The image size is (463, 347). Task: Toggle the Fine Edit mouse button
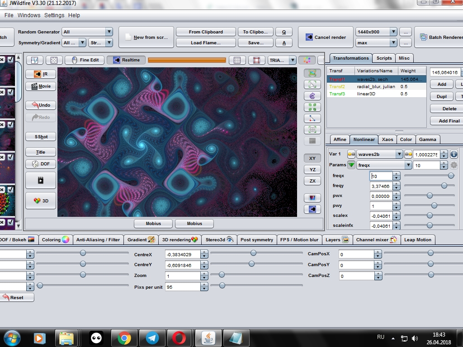click(85, 60)
